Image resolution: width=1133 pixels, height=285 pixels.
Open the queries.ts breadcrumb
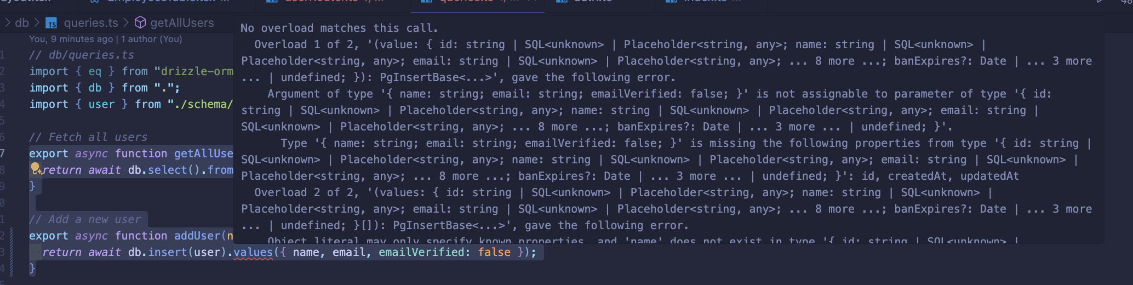[91, 22]
